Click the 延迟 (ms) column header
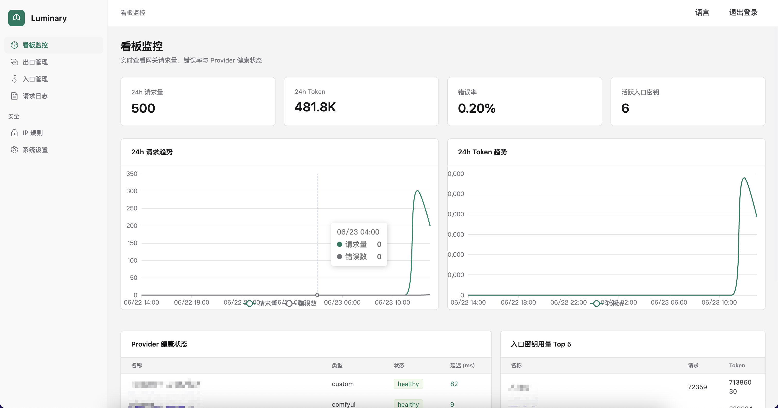This screenshot has height=408, width=778. point(462,365)
